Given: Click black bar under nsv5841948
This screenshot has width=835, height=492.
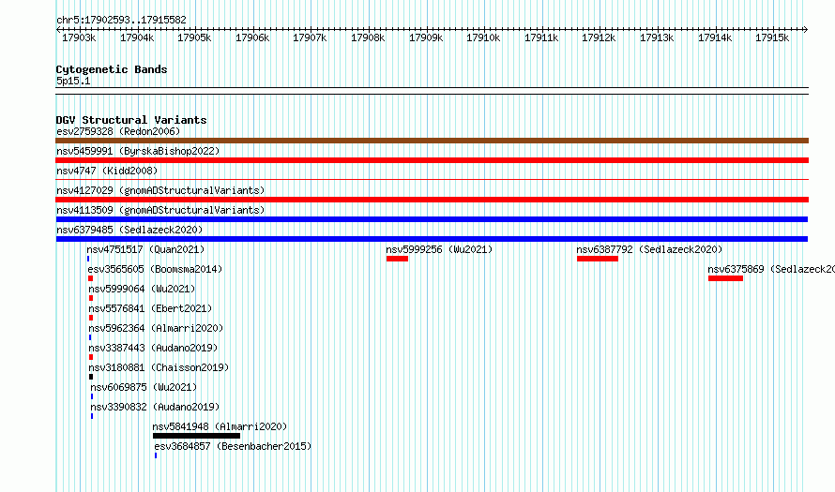Looking at the screenshot, I should pos(196,436).
